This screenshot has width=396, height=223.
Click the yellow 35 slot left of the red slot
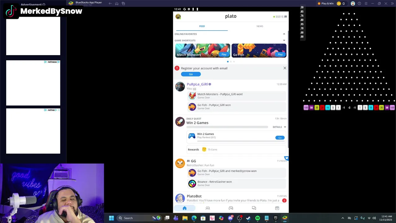coord(317,107)
